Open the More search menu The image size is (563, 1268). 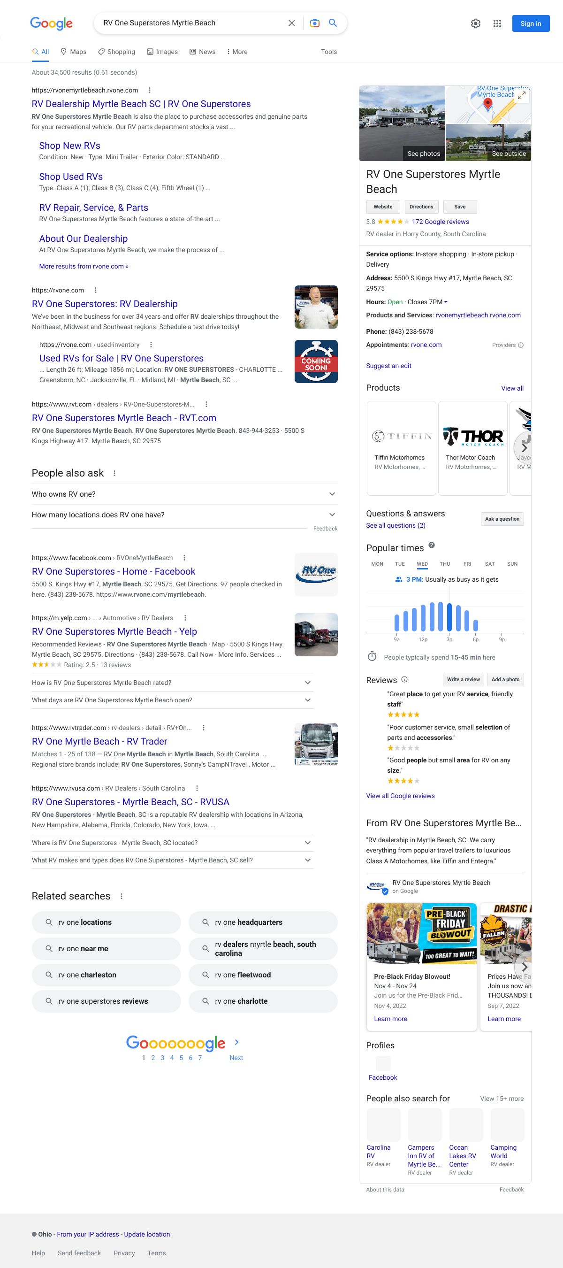[237, 52]
